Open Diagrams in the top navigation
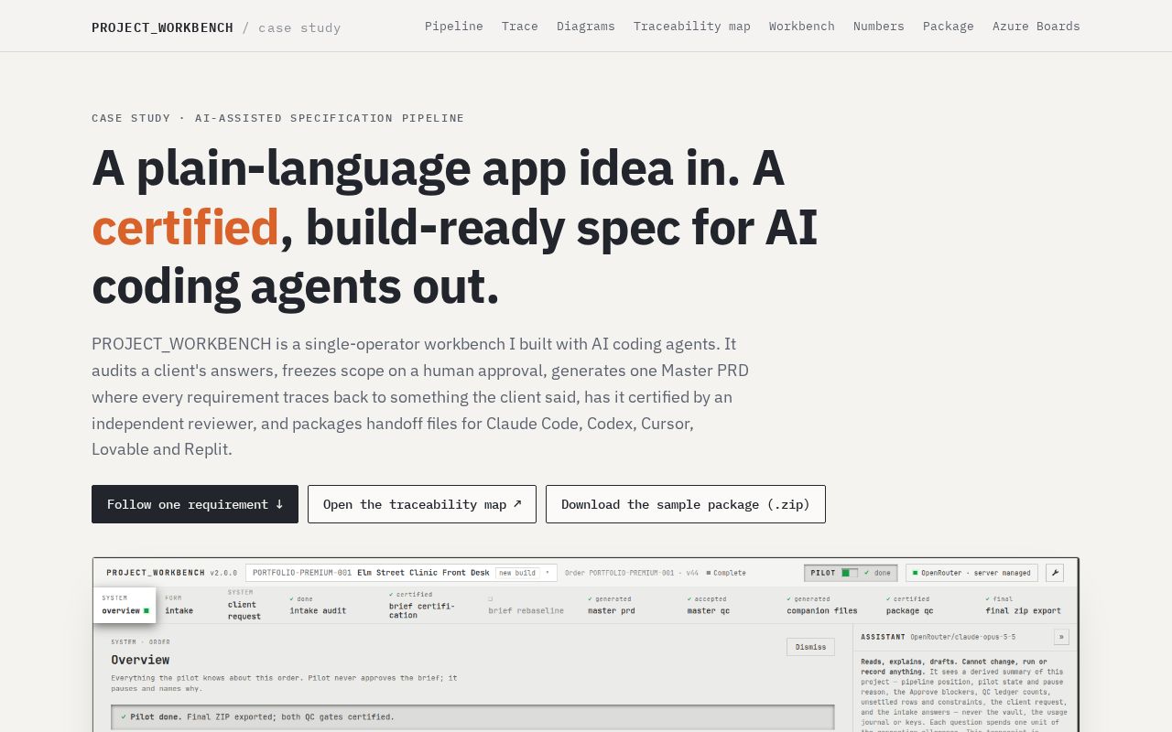Viewport: 1172px width, 732px height. pyautogui.click(x=586, y=27)
